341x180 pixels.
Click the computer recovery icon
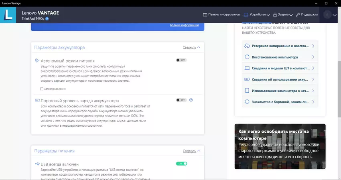pyautogui.click(x=247, y=57)
